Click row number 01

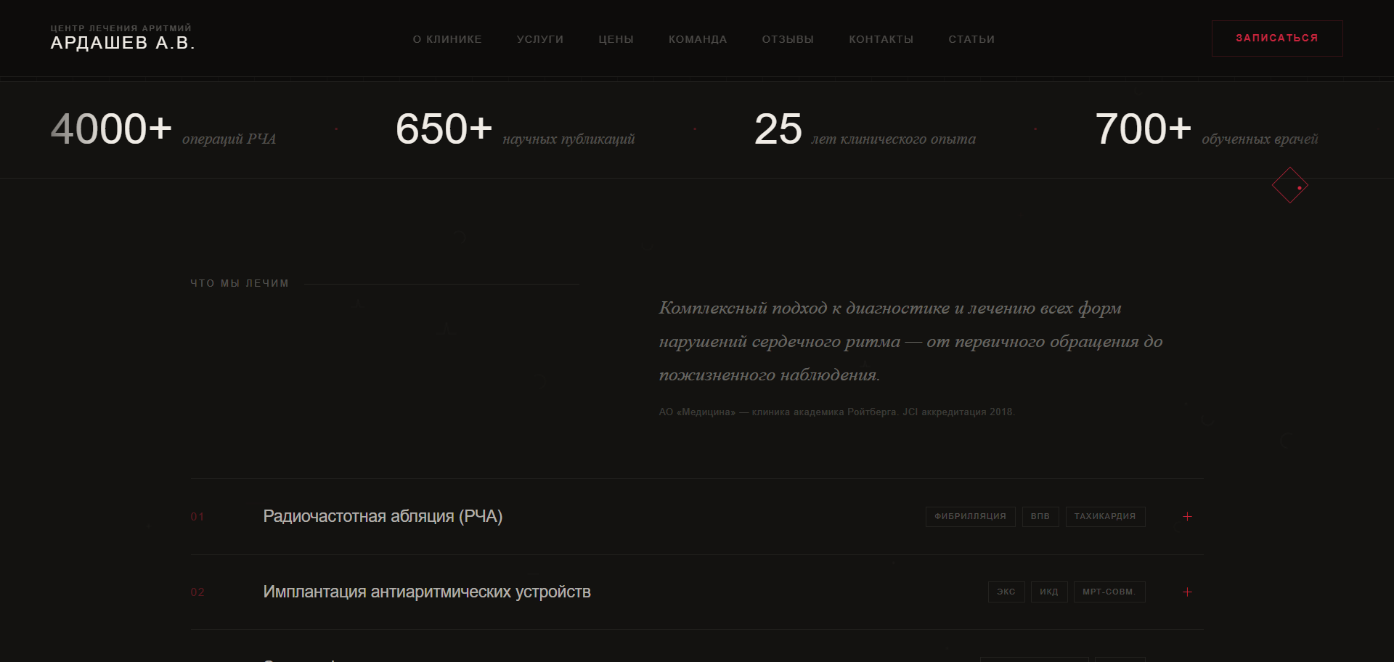pos(197,517)
